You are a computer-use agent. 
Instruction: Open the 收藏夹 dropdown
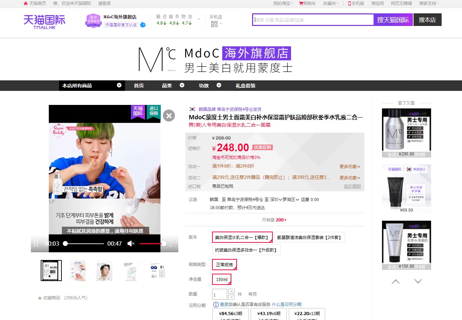click(x=331, y=3)
